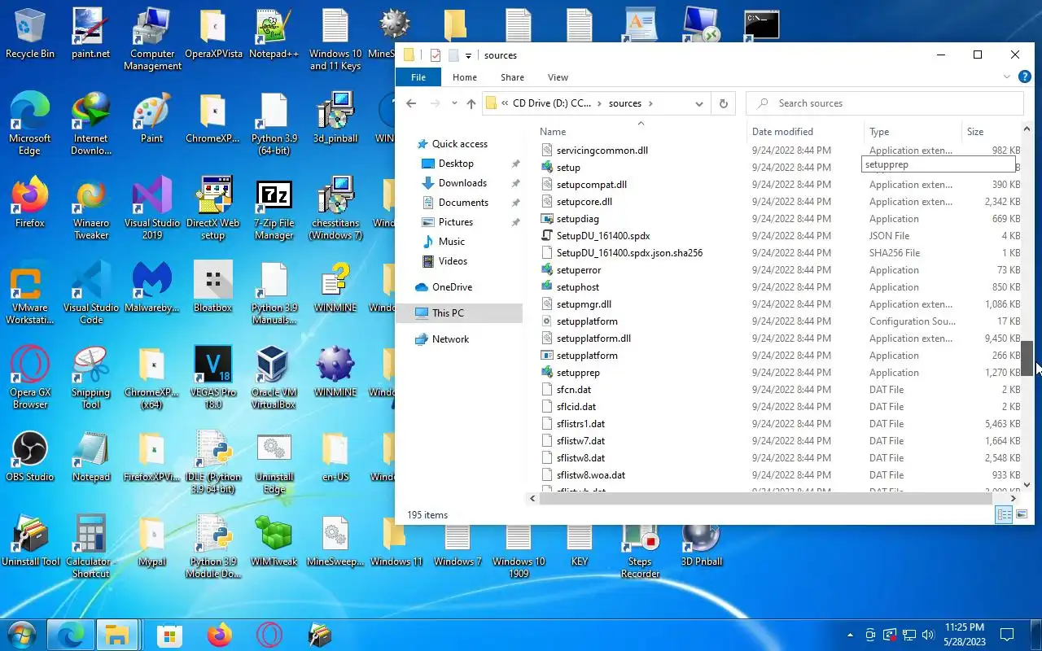Select the VMware Workstation desktop icon
The height and width of the screenshot is (651, 1042).
point(30,294)
